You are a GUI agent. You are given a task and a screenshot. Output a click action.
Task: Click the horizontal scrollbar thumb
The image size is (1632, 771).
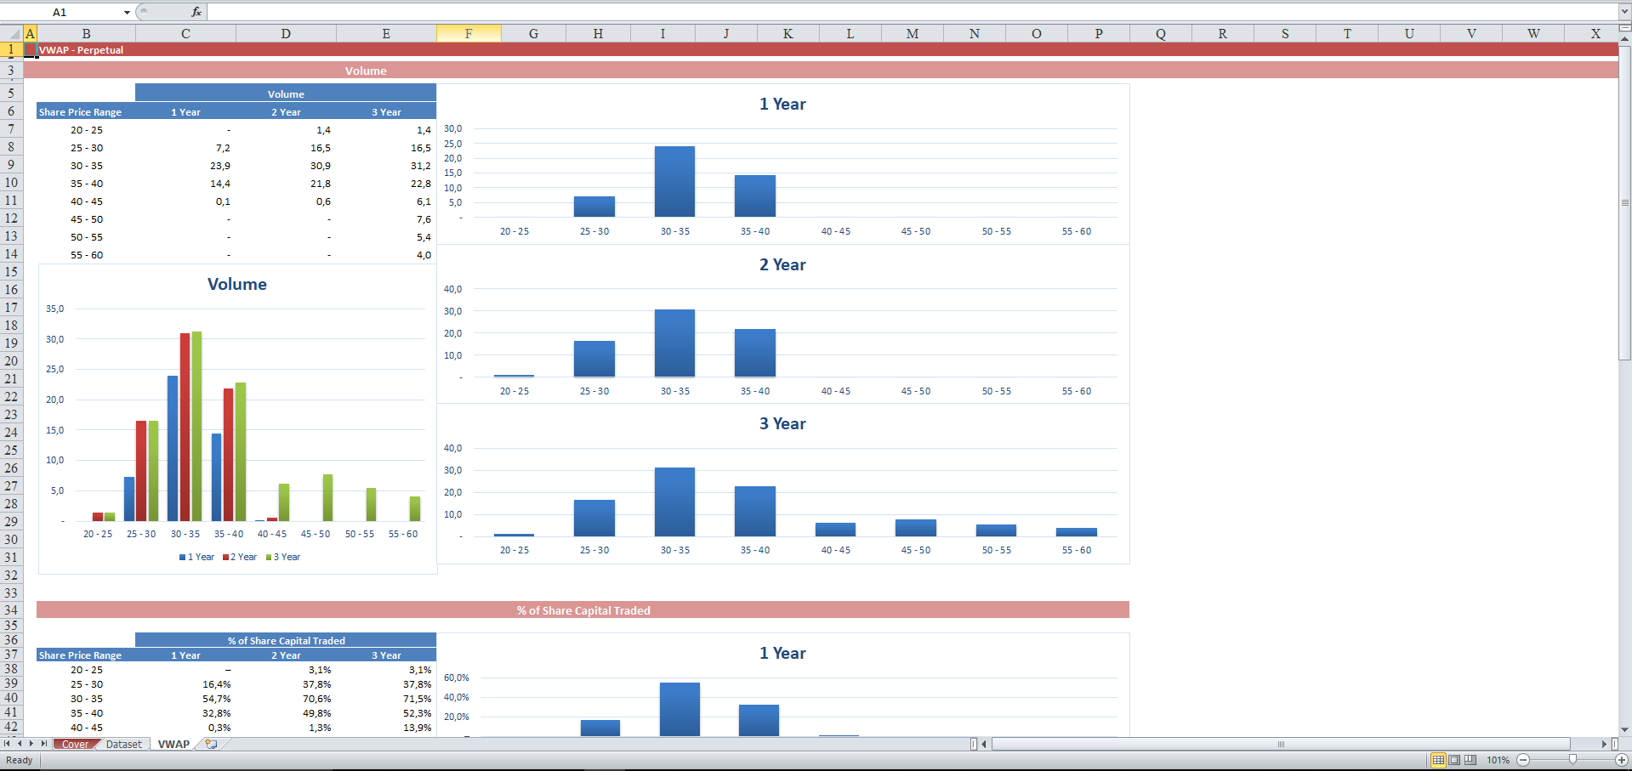(1281, 744)
